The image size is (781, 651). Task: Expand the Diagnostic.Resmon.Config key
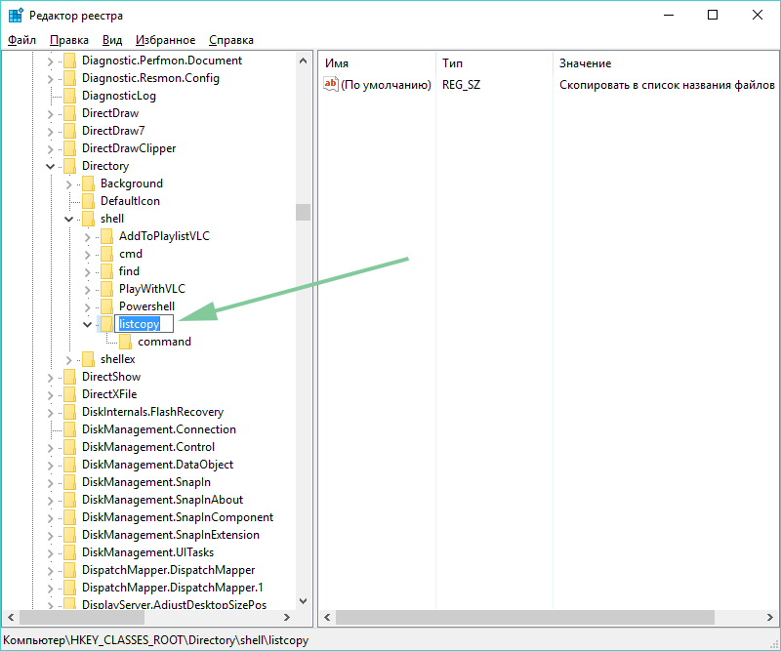[x=50, y=79]
